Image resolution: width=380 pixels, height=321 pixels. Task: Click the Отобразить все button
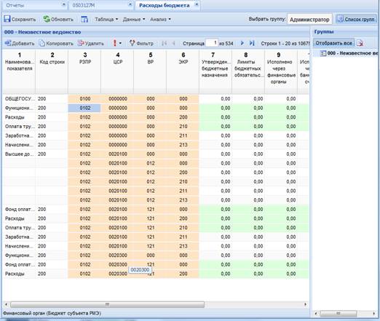point(333,43)
